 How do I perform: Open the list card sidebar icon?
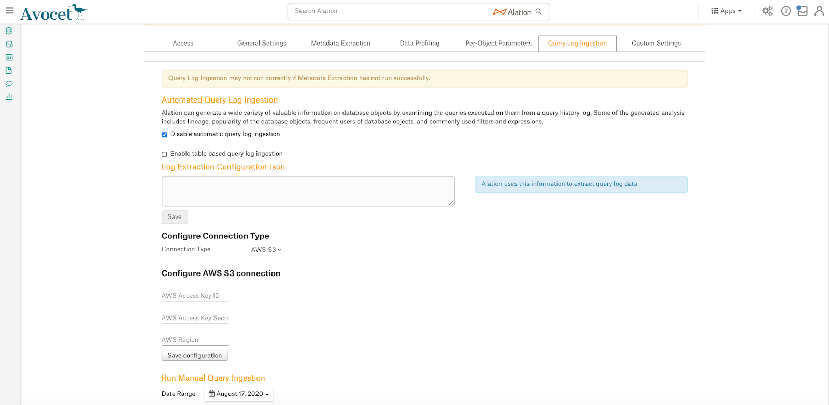pyautogui.click(x=9, y=57)
